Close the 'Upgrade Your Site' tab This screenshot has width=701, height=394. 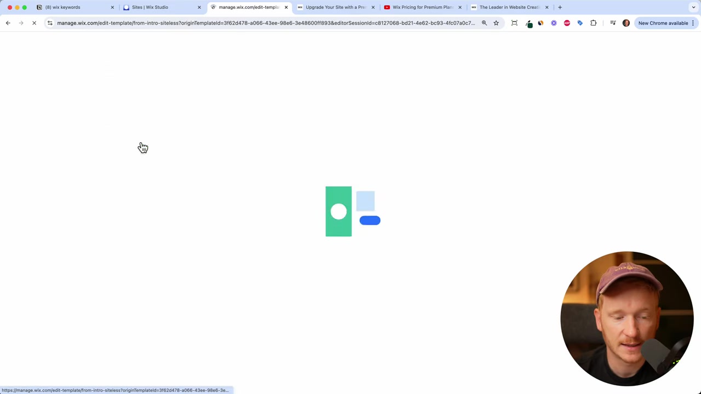373,7
